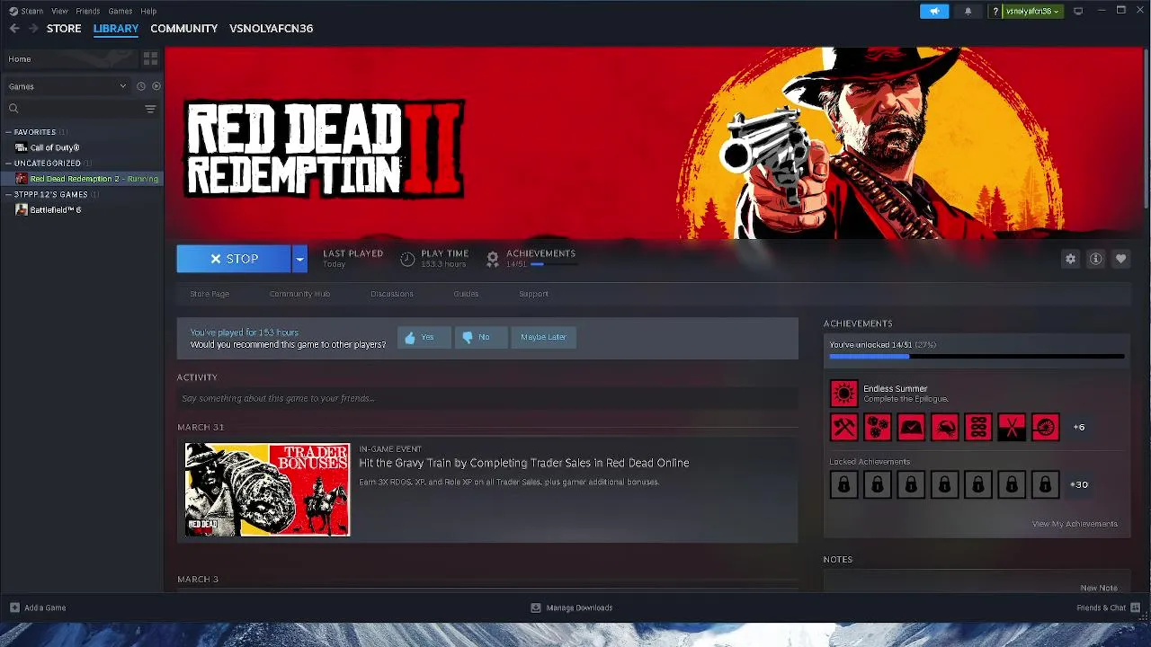The width and height of the screenshot is (1151, 647).
Task: Show game info icon next to gear
Action: click(1095, 259)
